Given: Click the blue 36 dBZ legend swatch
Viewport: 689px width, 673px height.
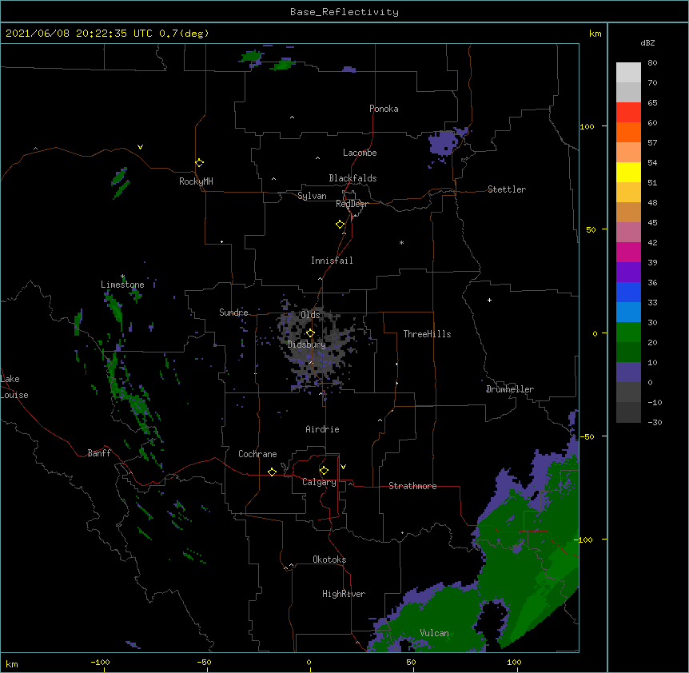Looking at the screenshot, I should click(628, 292).
